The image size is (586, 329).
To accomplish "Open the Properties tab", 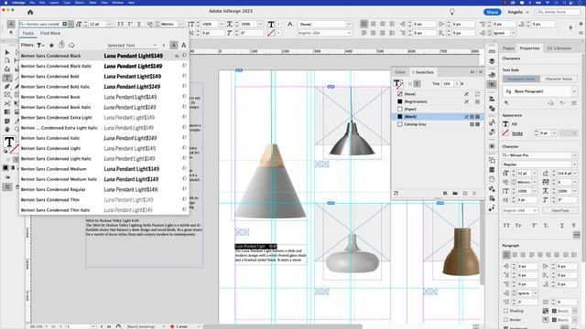I will pyautogui.click(x=529, y=48).
